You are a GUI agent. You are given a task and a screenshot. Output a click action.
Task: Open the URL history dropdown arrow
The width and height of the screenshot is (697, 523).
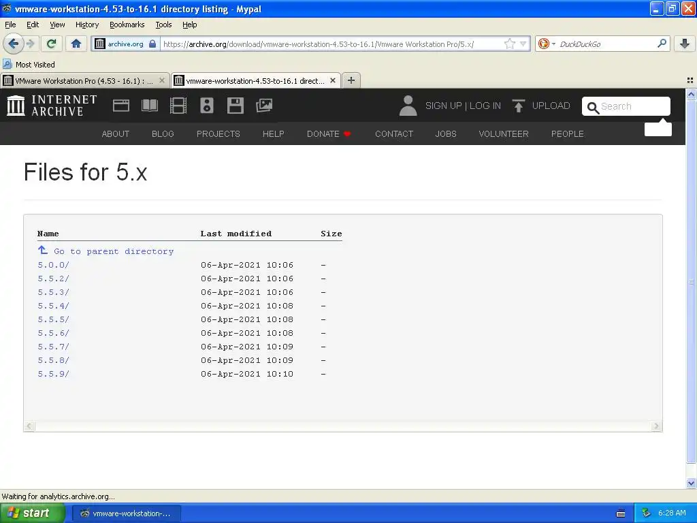pos(523,44)
